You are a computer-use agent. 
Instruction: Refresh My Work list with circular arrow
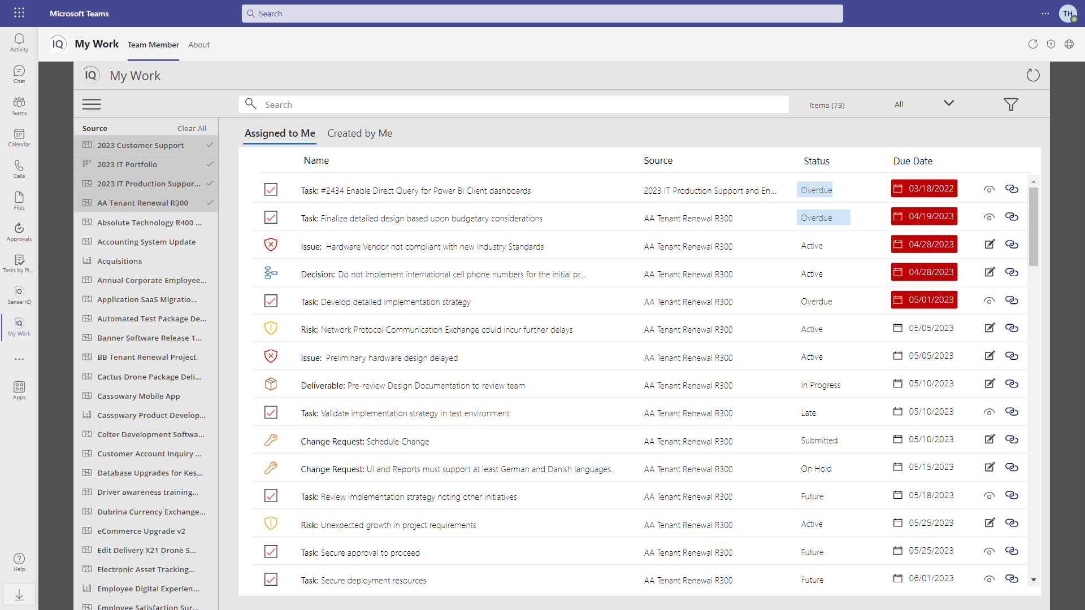click(1033, 75)
